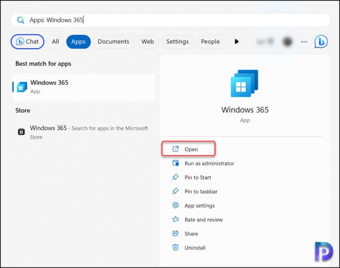
Task: Click the Microsoft Store icon in Store section
Action: pyautogui.click(x=21, y=131)
